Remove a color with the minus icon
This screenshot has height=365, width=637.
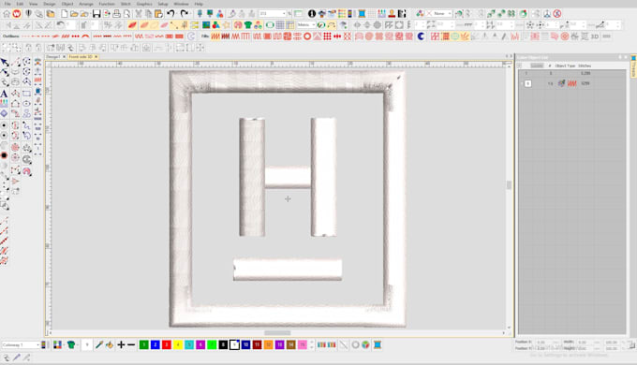pos(131,344)
